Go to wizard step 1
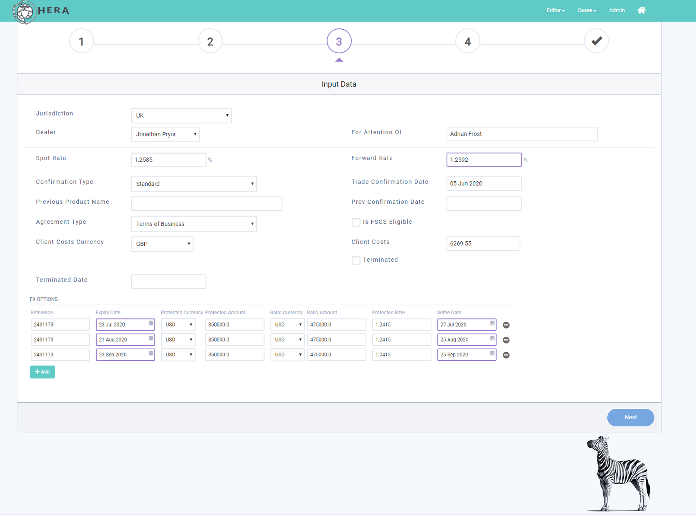Viewport: 696px width, 524px height. tap(82, 41)
